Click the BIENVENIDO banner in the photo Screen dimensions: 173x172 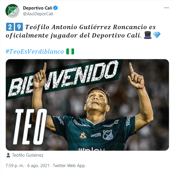tap(63, 79)
